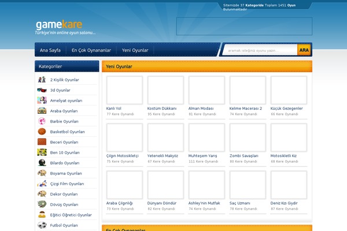
Task: Open the Kanlı Yol game thumbnail
Action: (124, 90)
